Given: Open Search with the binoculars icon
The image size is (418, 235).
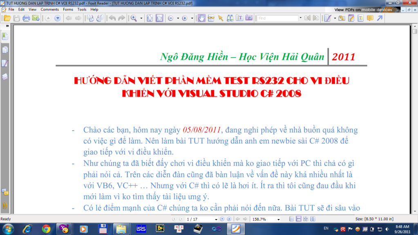Looking at the screenshot, I should (230, 18).
